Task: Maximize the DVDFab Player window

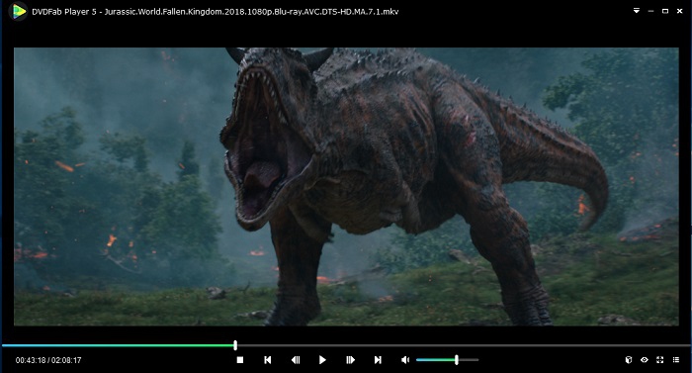Action: tap(665, 11)
